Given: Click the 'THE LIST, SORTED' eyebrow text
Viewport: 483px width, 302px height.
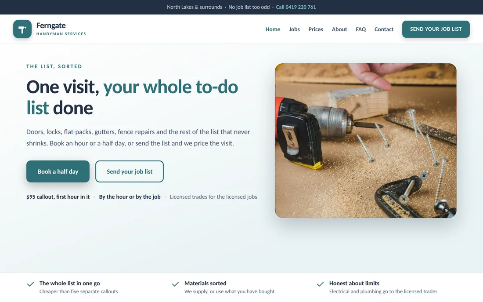Looking at the screenshot, I should coord(54,66).
